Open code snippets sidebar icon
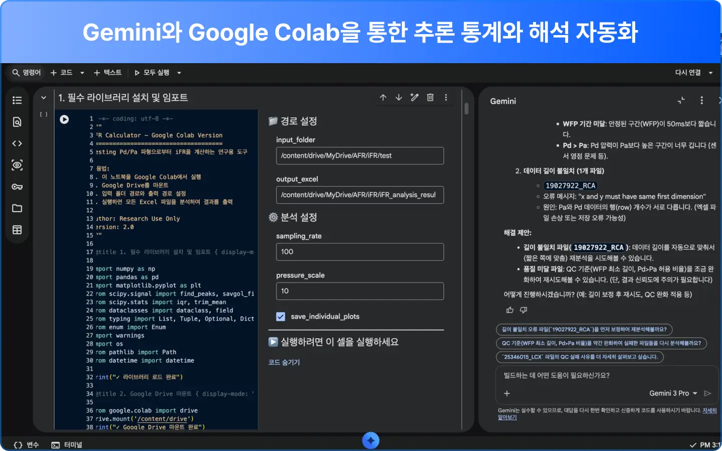The width and height of the screenshot is (722, 451). pos(17,143)
